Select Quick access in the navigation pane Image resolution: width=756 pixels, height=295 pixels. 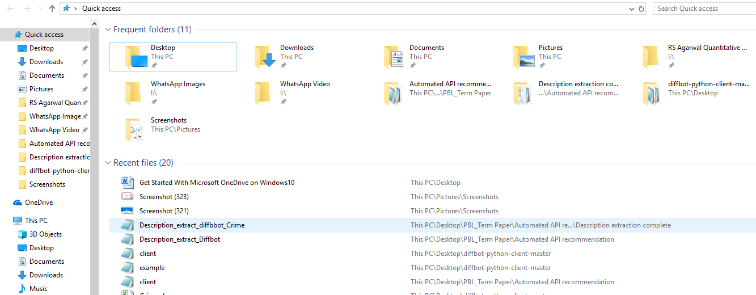(44, 35)
